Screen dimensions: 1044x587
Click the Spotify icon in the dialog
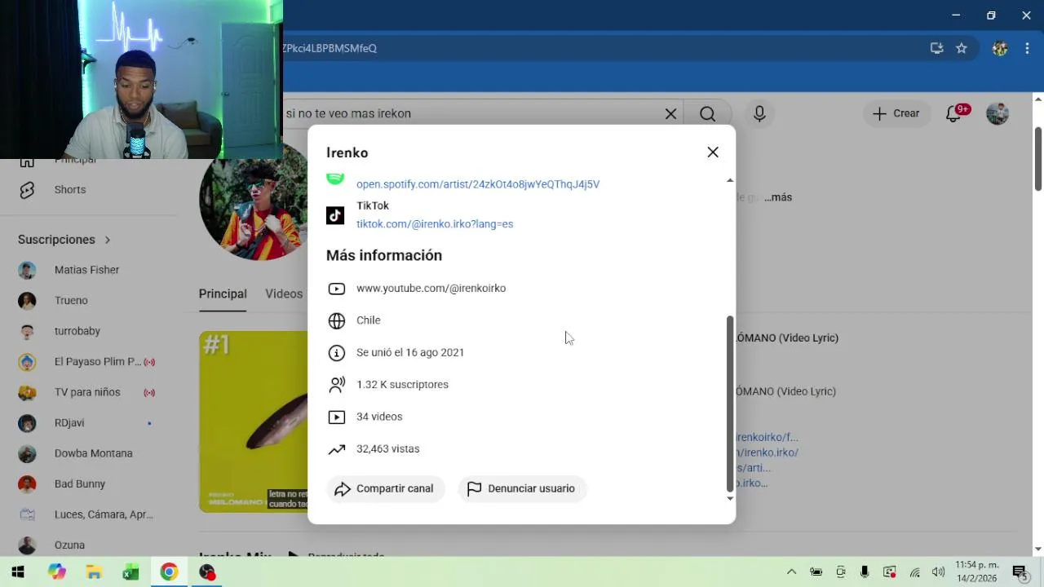[x=335, y=179]
